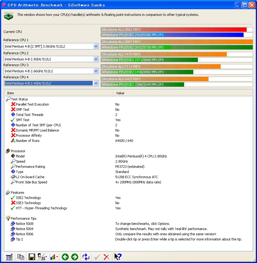Open the Reference CPU 2 dropdown

(x=96, y=59)
